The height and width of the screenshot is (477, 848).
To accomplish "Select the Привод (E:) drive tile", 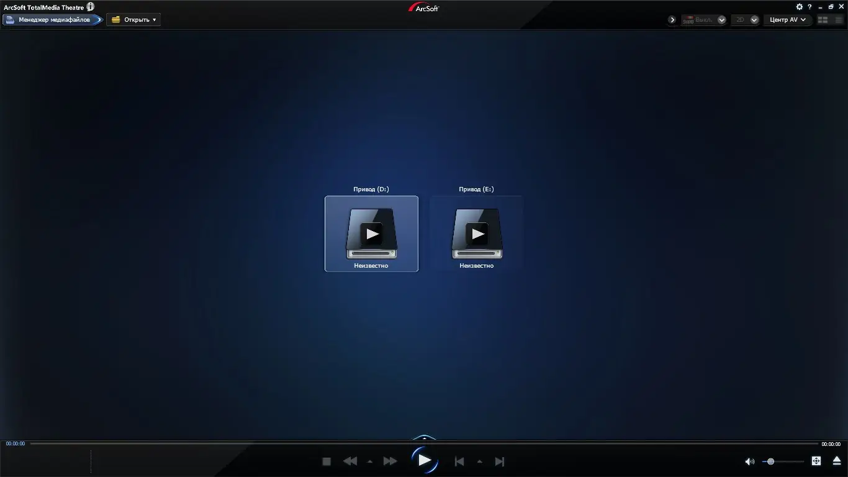I will 477,234.
